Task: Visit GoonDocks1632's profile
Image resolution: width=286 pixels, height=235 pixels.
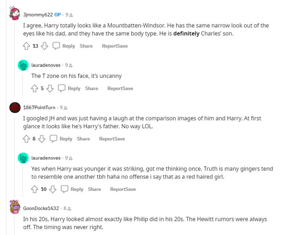Action: 41,208
